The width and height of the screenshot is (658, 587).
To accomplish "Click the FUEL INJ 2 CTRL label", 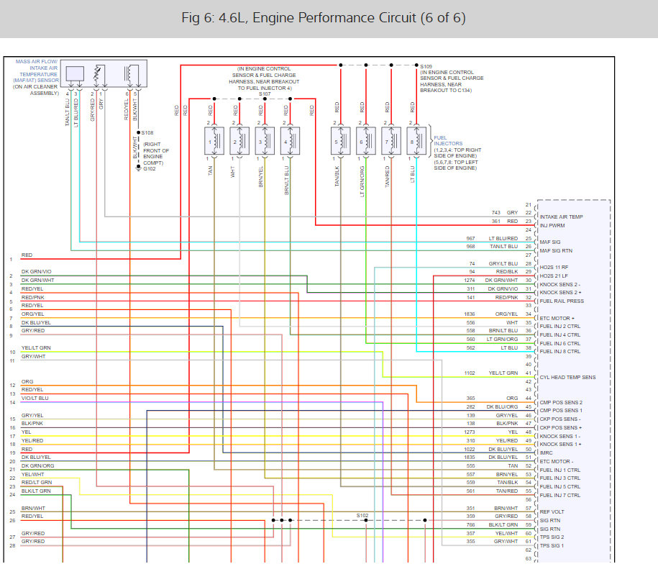I will click(559, 327).
